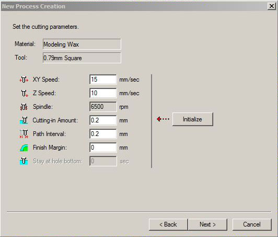Click the mm unit beside Path Interval
This screenshot has width=278, height=237.
click(x=123, y=134)
